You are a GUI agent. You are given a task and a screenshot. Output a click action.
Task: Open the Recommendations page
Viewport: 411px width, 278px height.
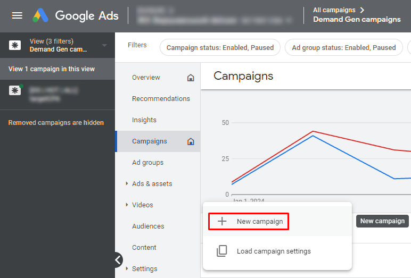[x=161, y=99]
